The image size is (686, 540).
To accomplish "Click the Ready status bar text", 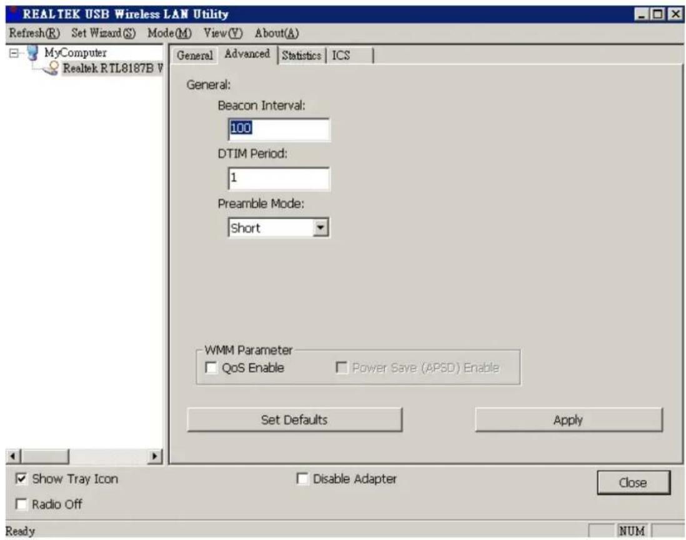I will pyautogui.click(x=21, y=531).
